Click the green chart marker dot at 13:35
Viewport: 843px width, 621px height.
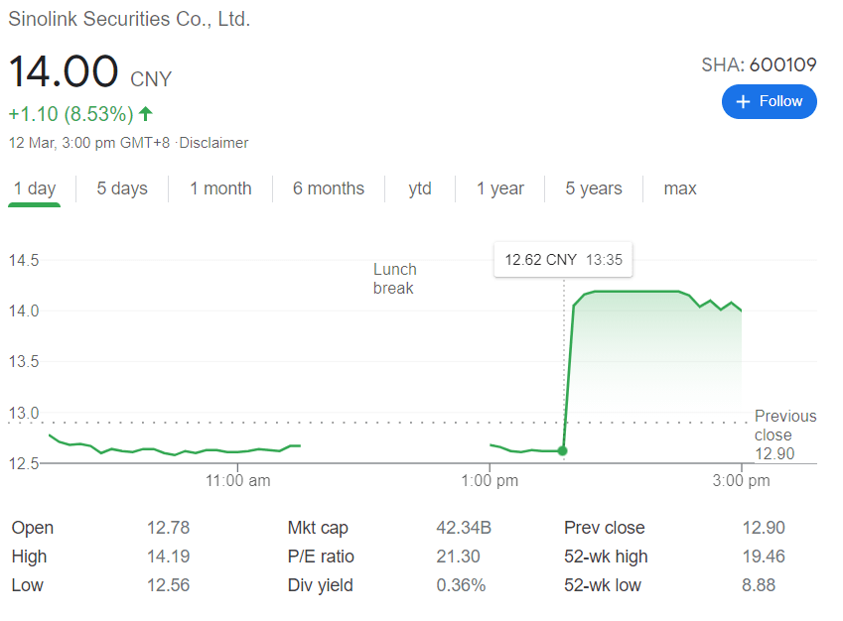[x=562, y=450]
